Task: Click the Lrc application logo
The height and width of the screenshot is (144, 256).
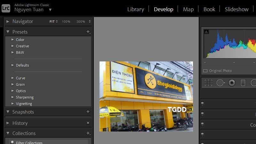Action: [x=6, y=8]
